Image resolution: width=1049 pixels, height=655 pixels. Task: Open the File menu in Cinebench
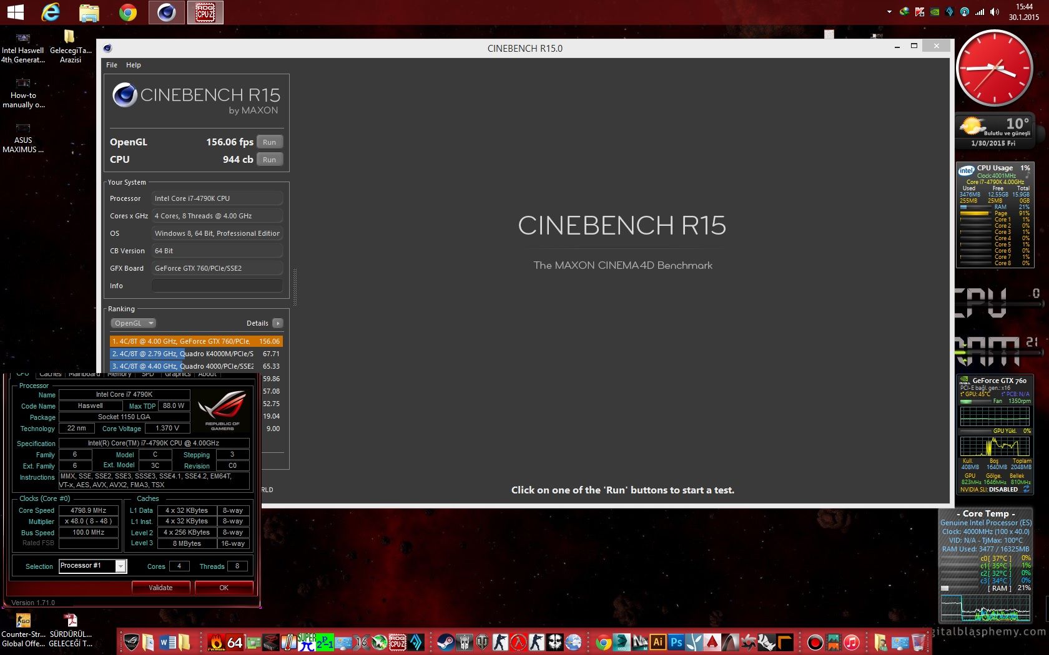[x=112, y=65]
